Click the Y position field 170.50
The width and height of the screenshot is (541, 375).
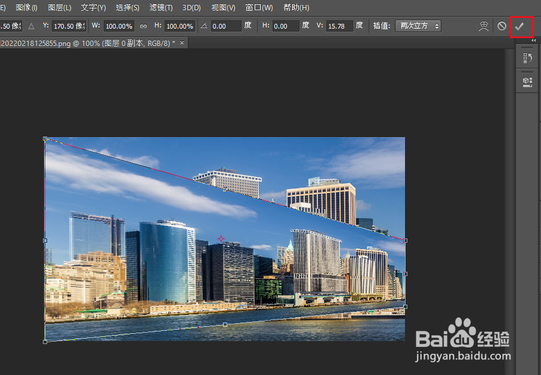pyautogui.click(x=69, y=26)
